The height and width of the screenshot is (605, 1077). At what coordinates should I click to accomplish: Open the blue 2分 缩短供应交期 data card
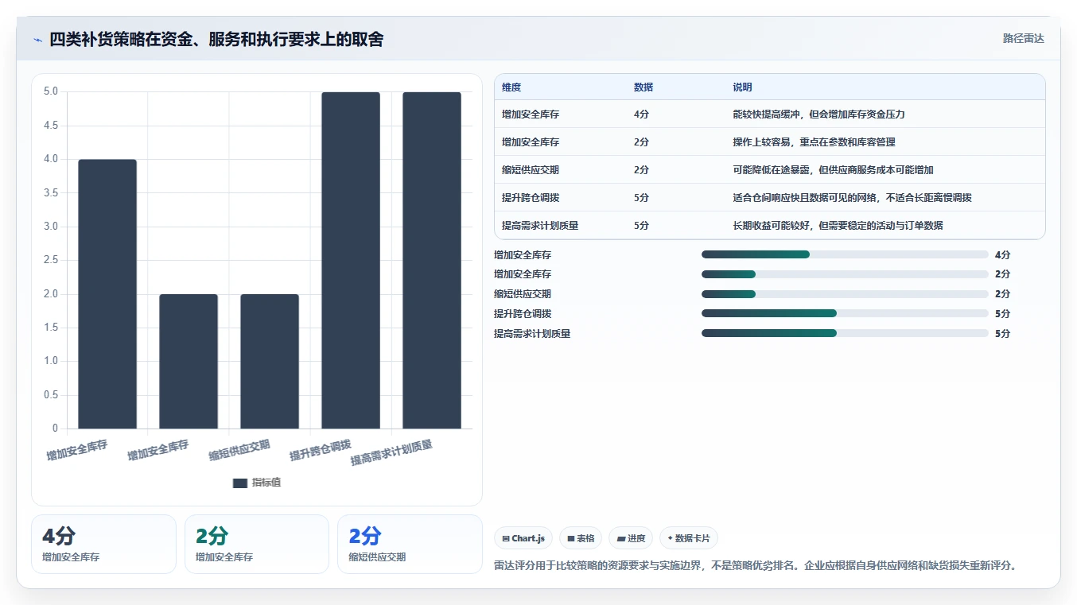[410, 544]
